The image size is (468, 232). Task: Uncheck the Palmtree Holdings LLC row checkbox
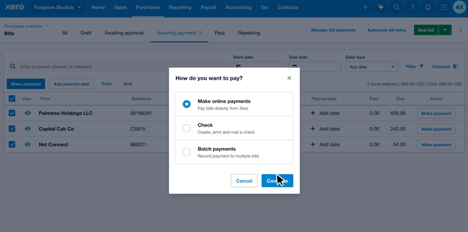[12, 113]
